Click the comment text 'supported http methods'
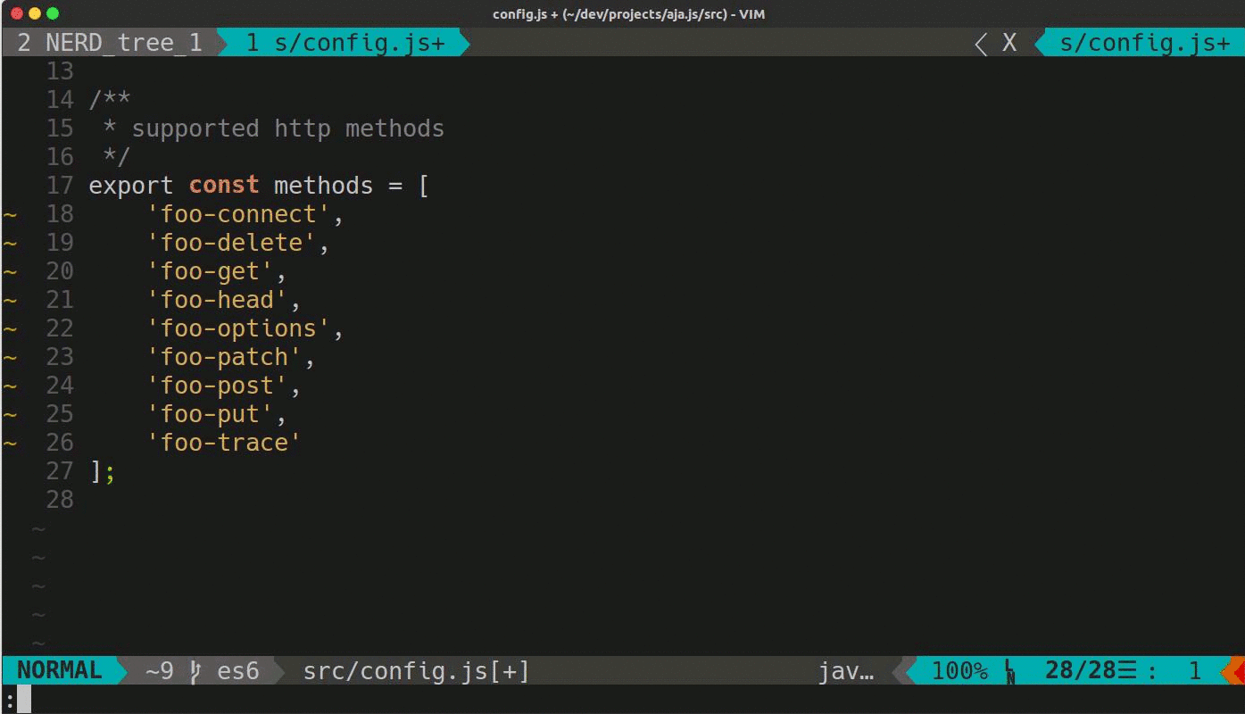 (288, 129)
